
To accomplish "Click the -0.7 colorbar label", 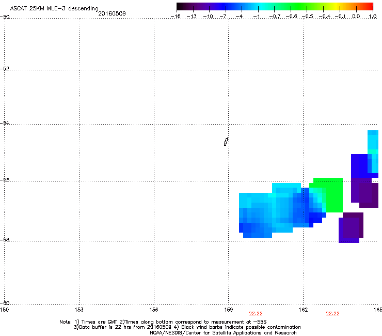I will pyautogui.click(x=275, y=17).
